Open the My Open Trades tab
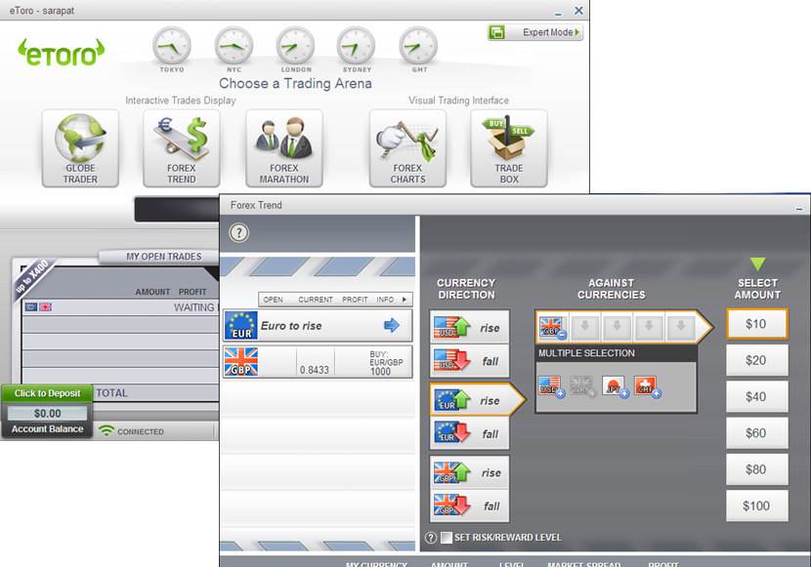This screenshot has height=567, width=811. coord(164,257)
